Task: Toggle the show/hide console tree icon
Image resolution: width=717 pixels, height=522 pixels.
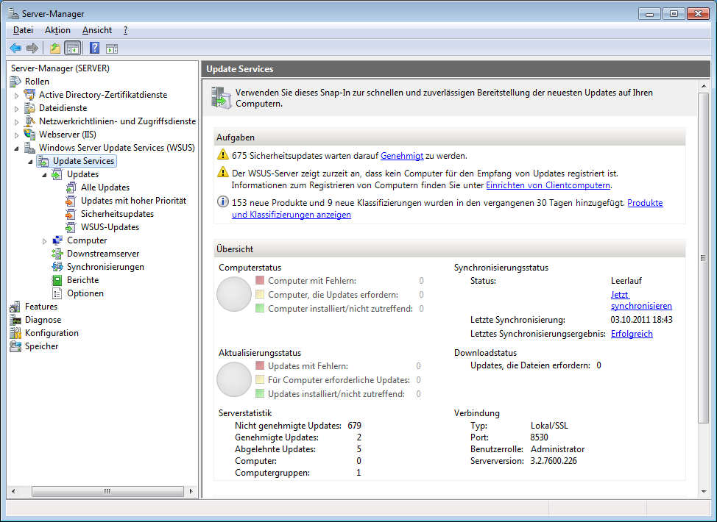Action: click(73, 48)
